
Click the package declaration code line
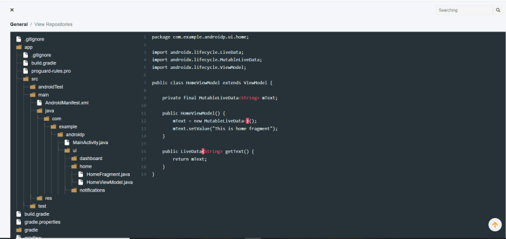pyautogui.click(x=201, y=37)
